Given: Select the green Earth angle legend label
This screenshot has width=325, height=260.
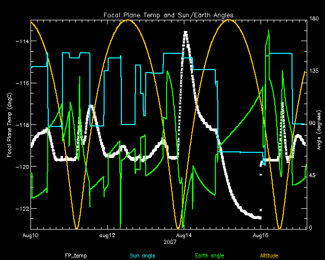Looking at the screenshot, I should (x=210, y=255).
